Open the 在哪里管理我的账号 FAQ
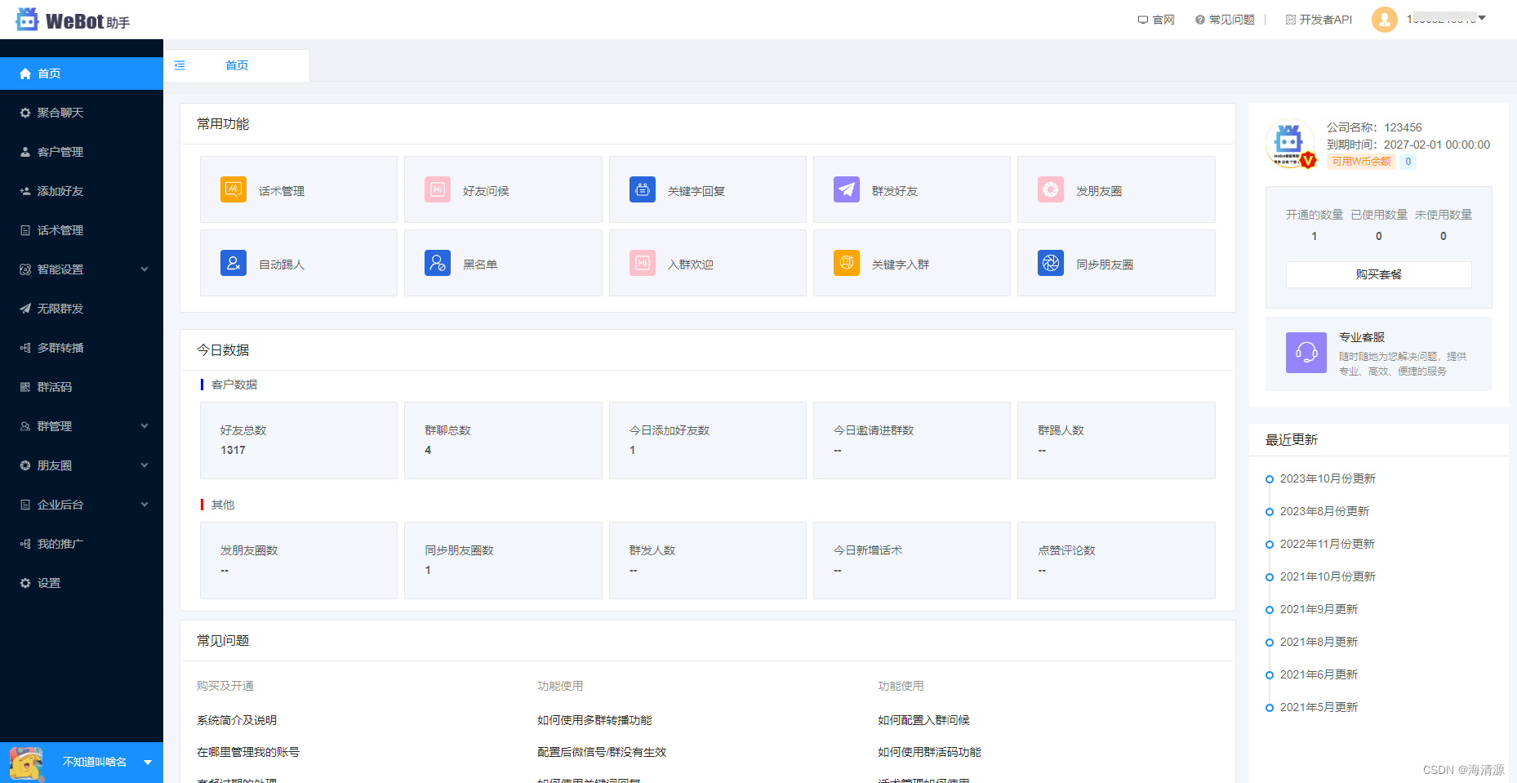The width and height of the screenshot is (1517, 783). tap(248, 752)
